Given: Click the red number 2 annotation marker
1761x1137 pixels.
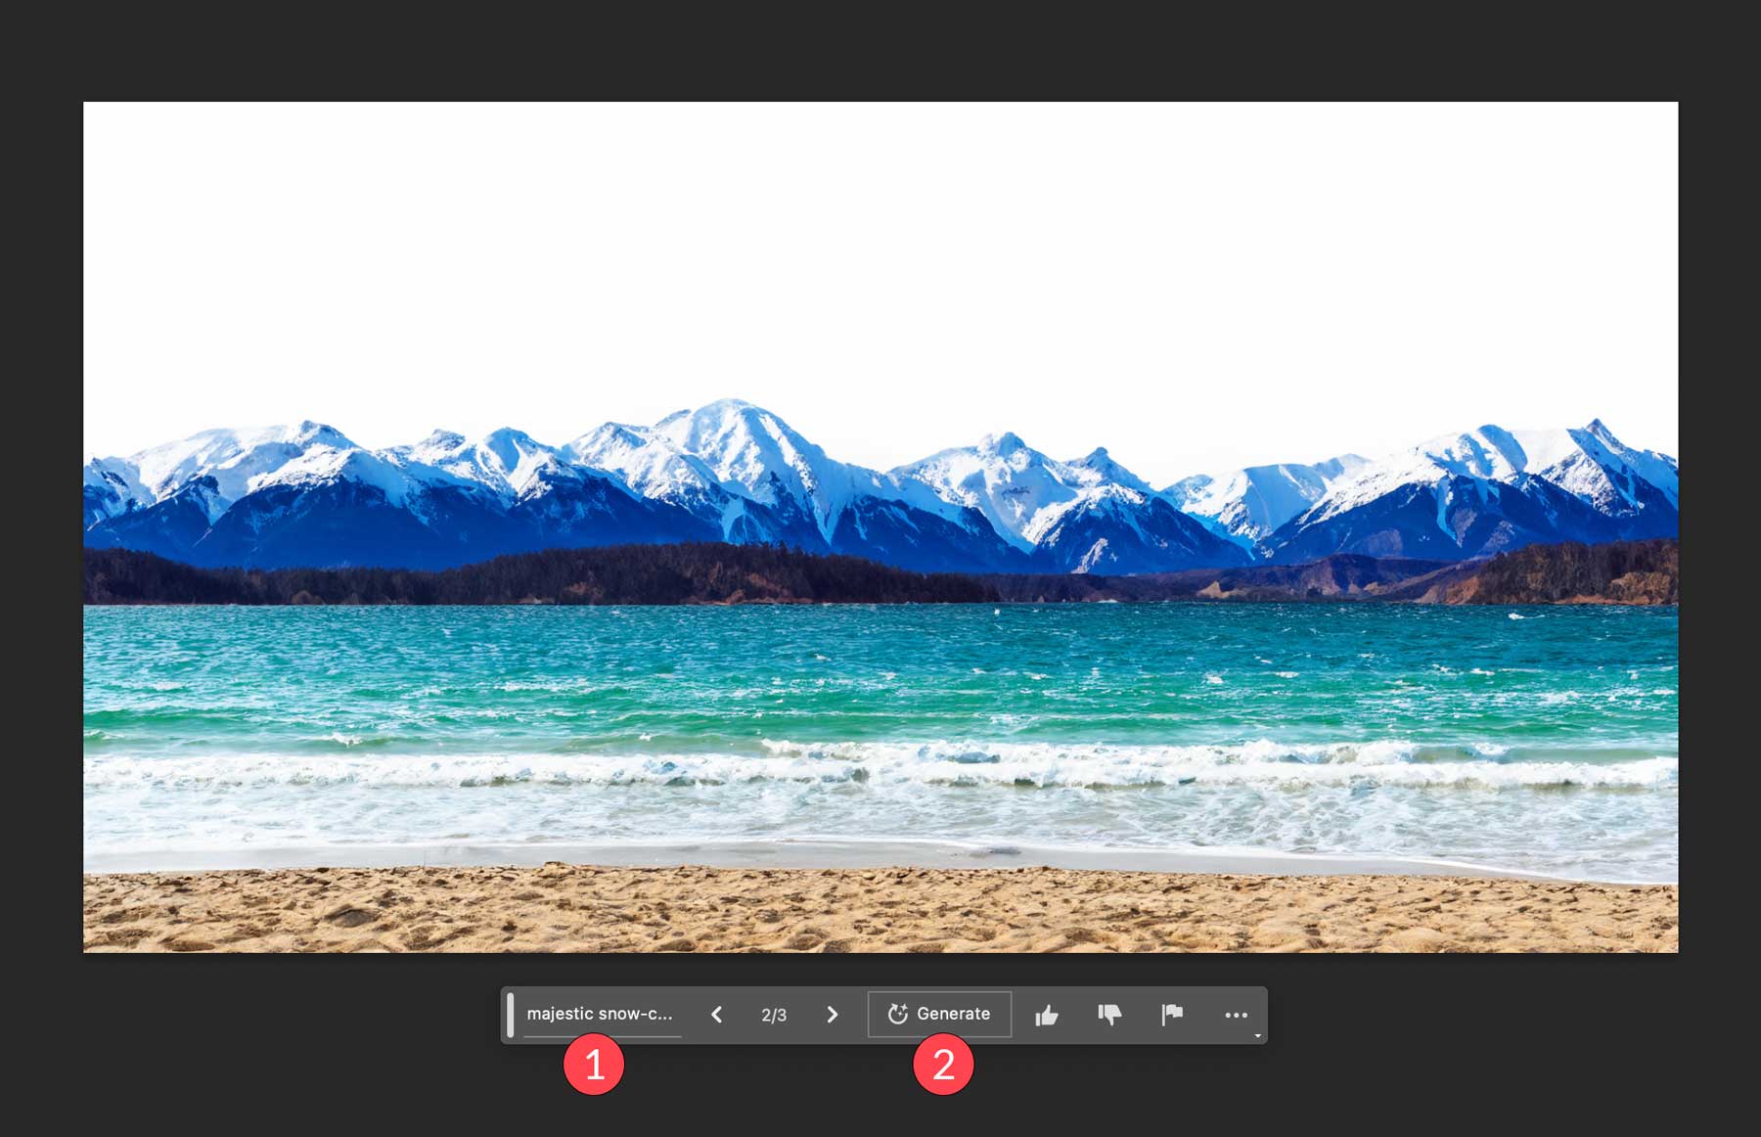Looking at the screenshot, I should pyautogui.click(x=943, y=1065).
